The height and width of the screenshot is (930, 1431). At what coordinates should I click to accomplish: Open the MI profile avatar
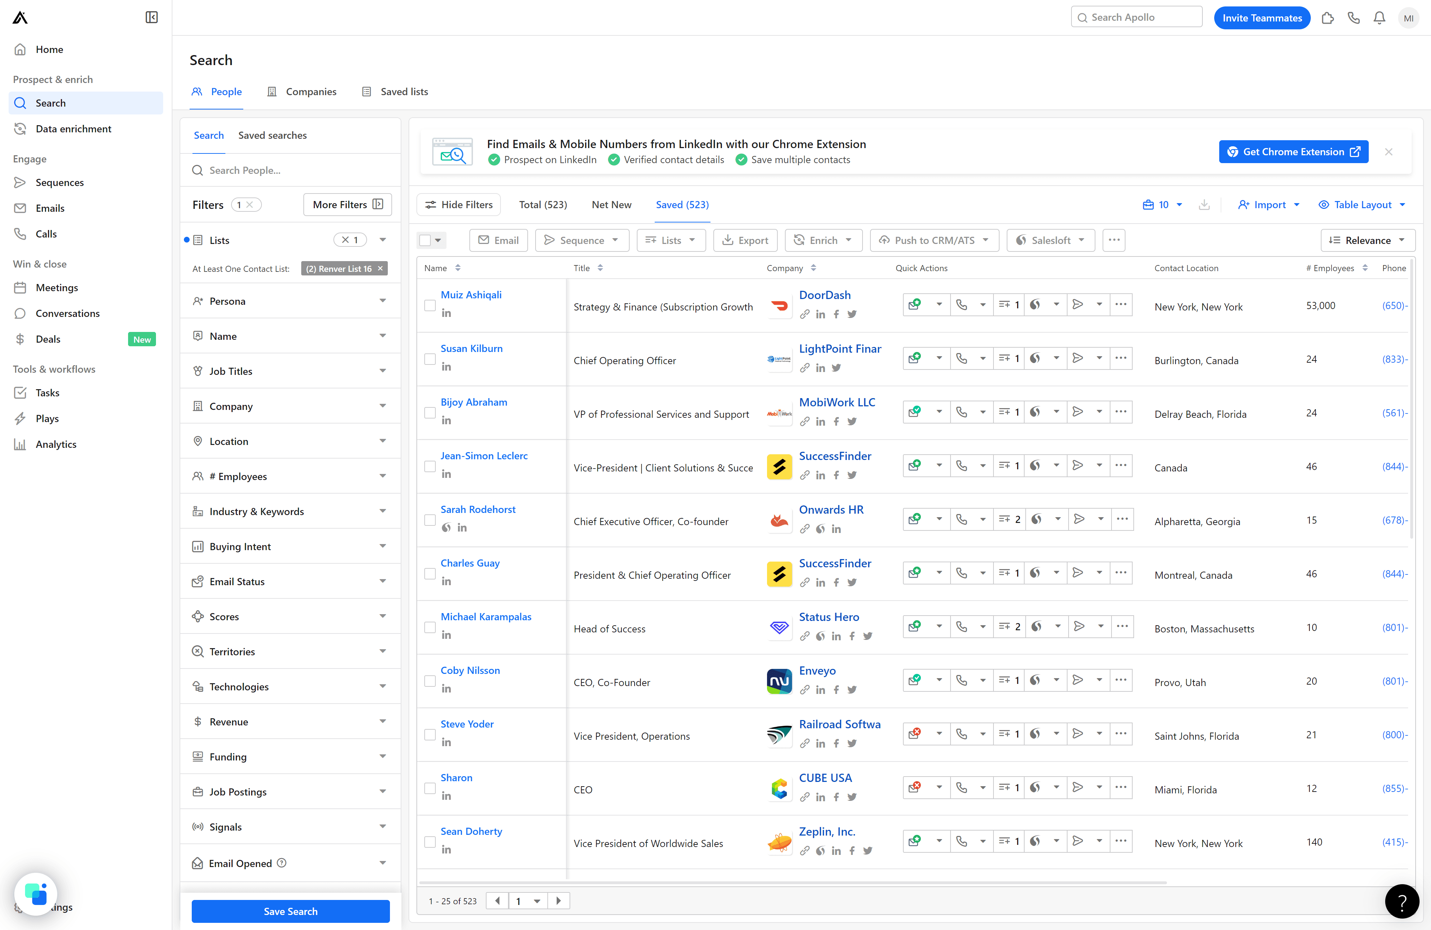(1408, 18)
